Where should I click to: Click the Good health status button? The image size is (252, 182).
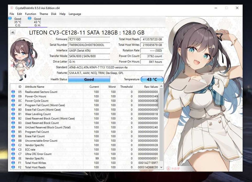point(89,79)
